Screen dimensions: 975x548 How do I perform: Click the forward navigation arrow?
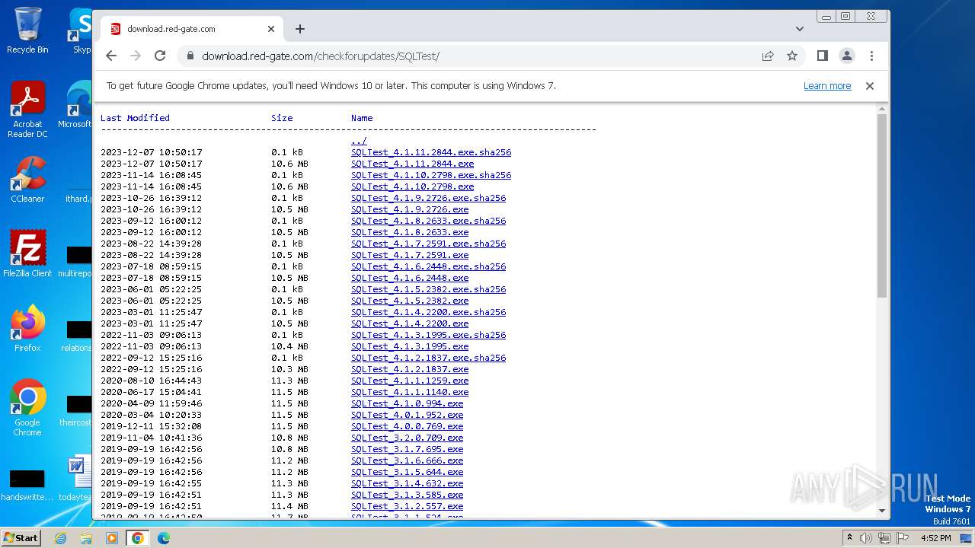[x=136, y=56]
